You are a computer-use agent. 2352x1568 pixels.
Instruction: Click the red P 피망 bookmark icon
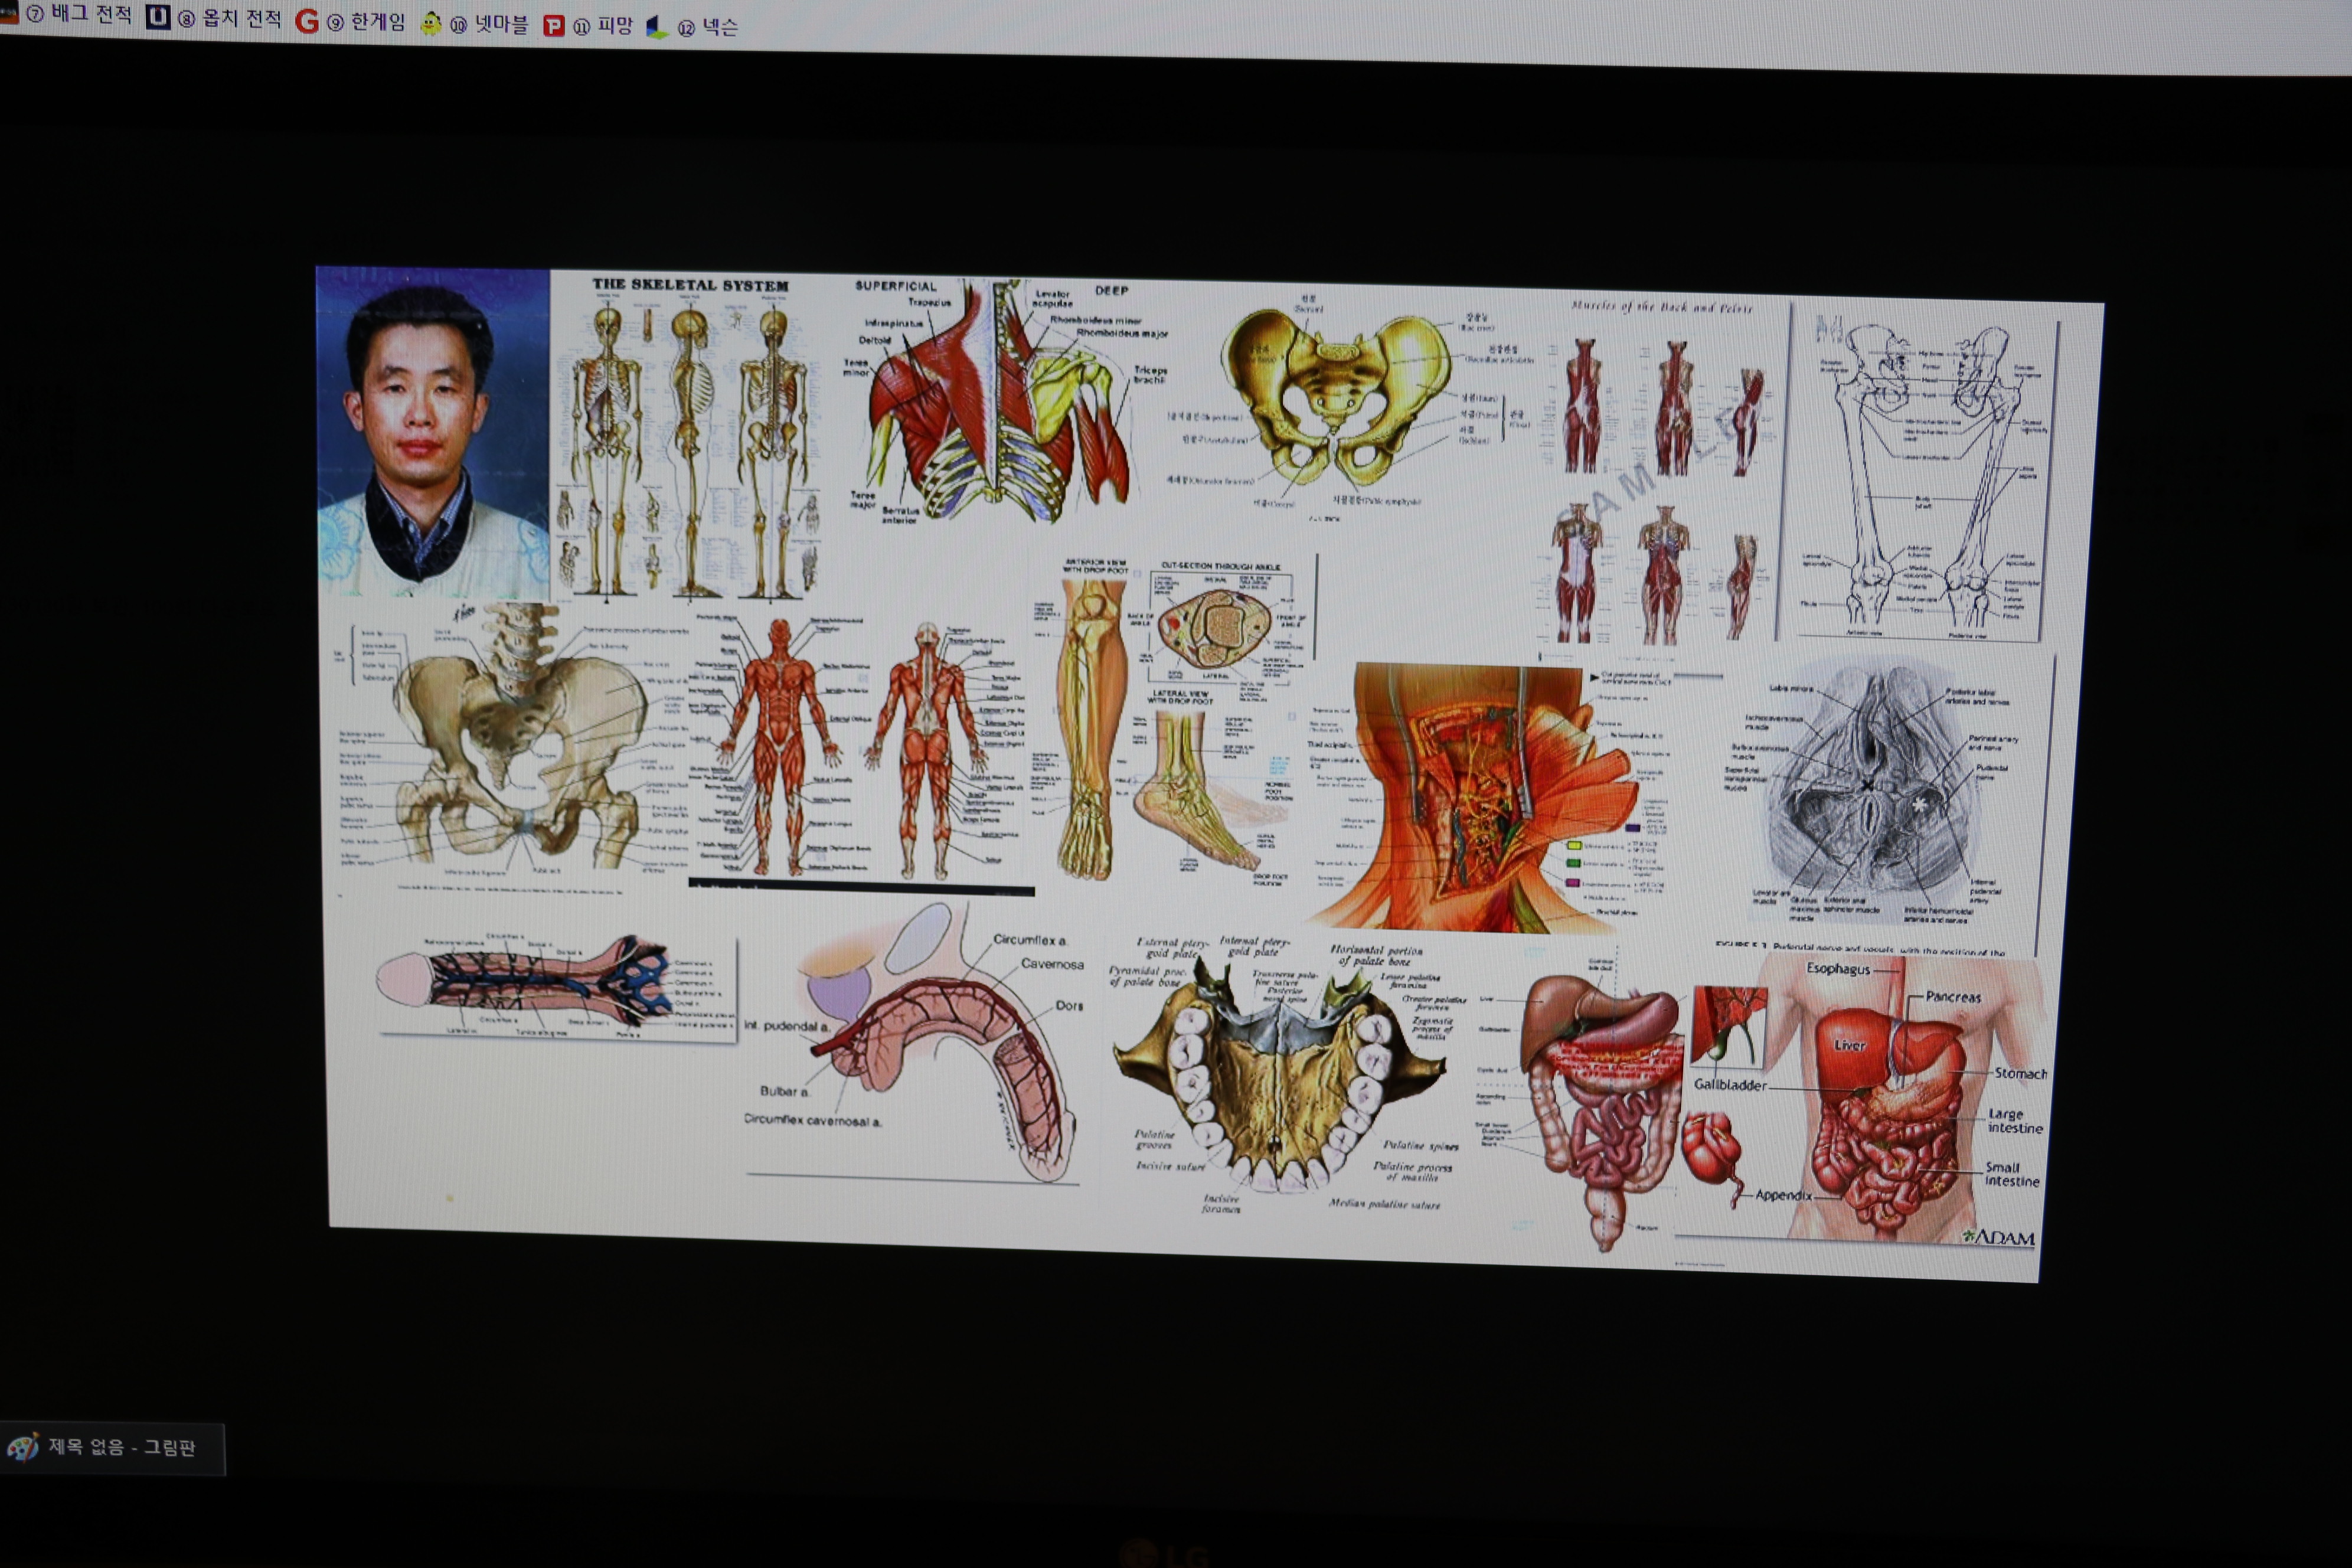[x=553, y=26]
